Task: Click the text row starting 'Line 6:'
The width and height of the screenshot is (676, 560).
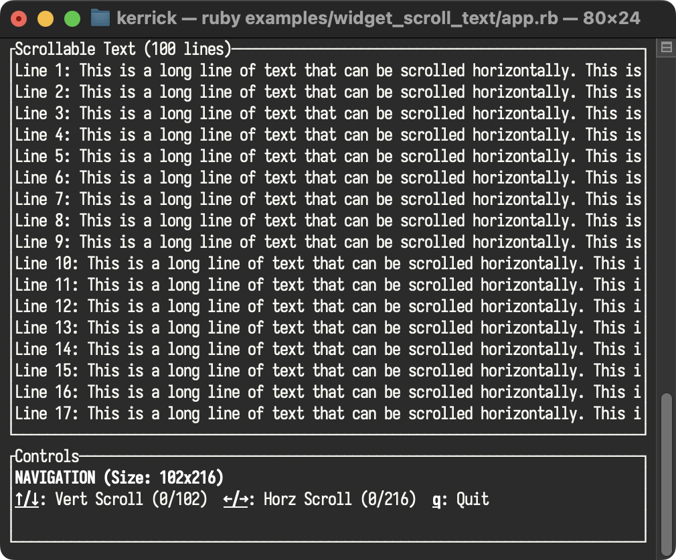Action: (x=328, y=178)
